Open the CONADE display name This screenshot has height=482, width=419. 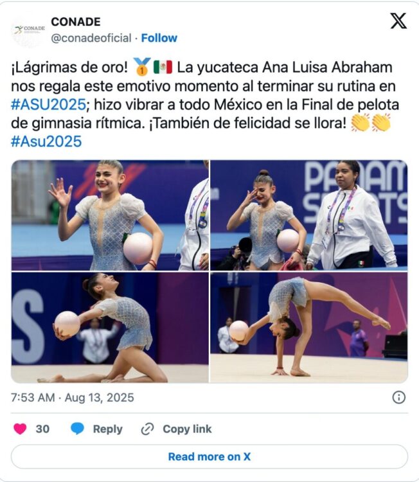pyautogui.click(x=76, y=22)
